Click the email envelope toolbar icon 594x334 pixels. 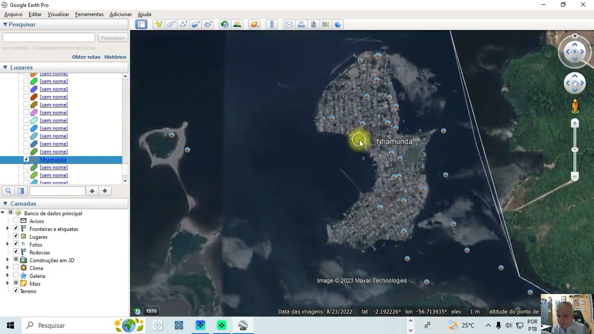pyautogui.click(x=289, y=25)
